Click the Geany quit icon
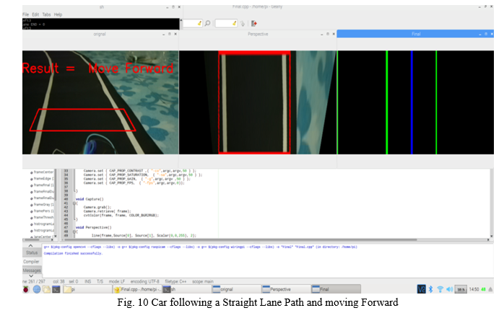504x313 pixels. tap(254, 23)
